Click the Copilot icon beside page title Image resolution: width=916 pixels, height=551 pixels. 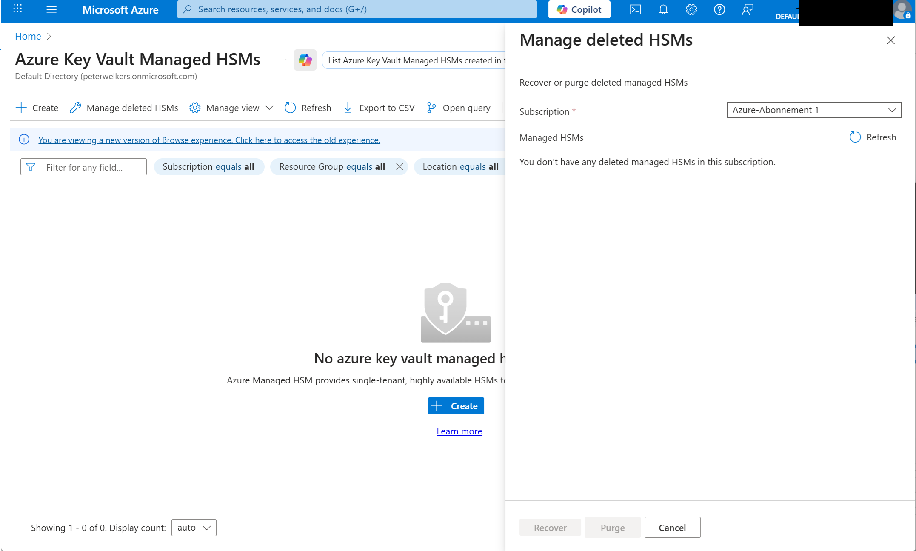coord(305,60)
